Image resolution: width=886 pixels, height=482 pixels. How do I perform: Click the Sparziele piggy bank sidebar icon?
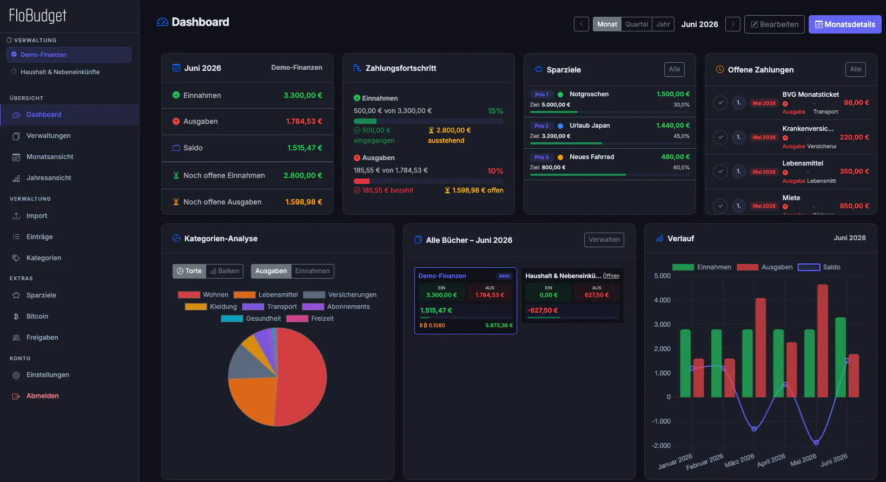(x=16, y=295)
